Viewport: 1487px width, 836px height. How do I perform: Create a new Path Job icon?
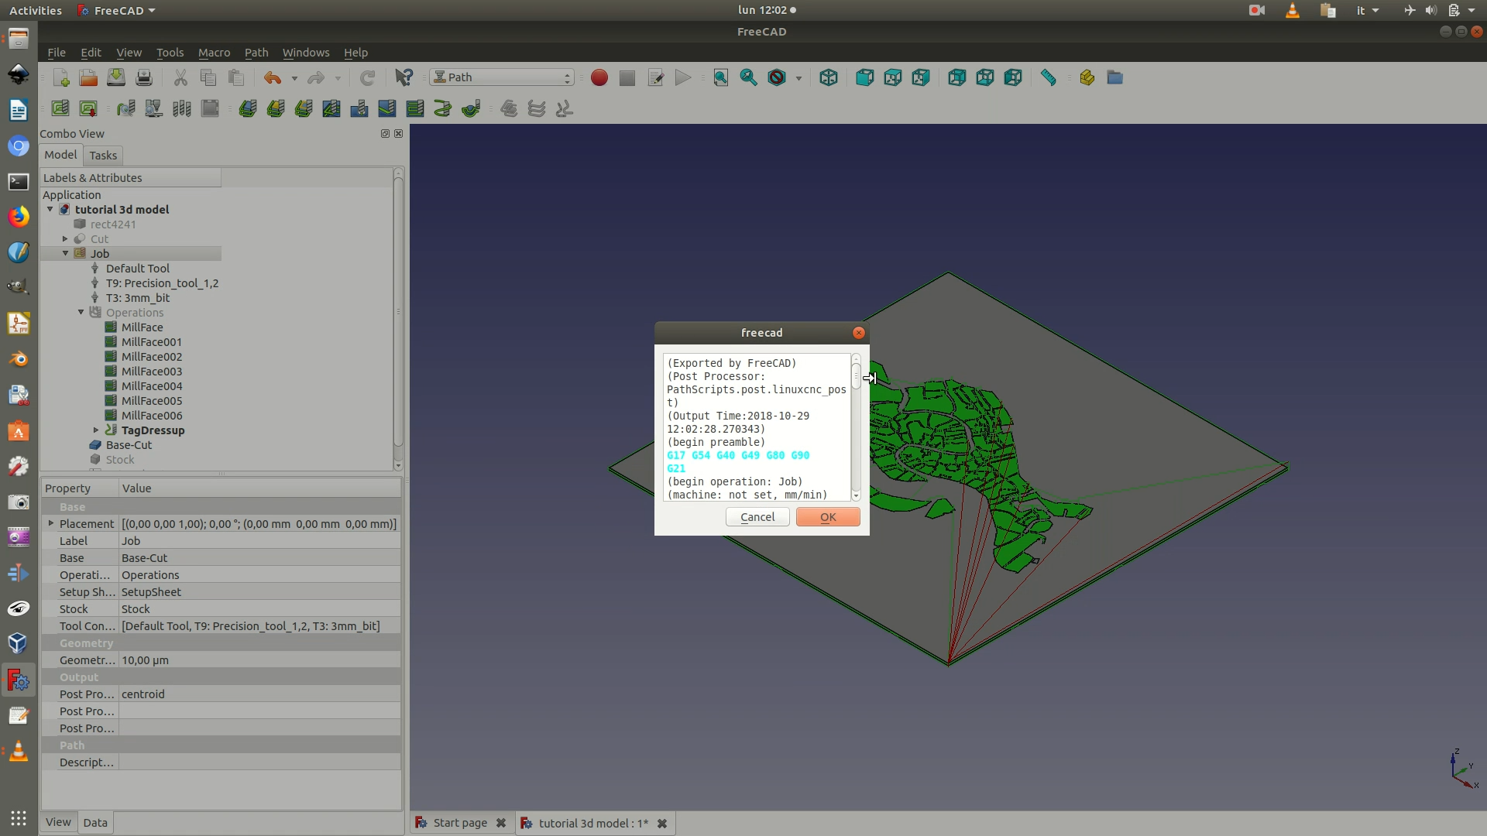60,108
